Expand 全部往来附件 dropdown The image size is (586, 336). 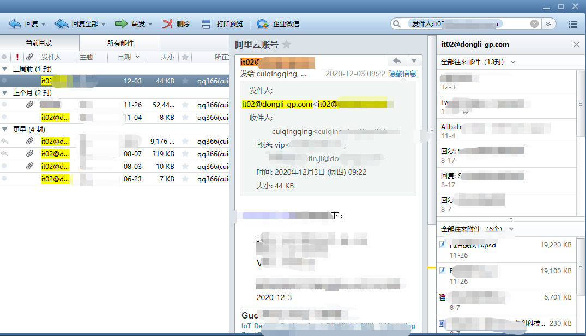[512, 229]
